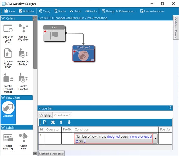Click the new condition row icon
This screenshot has width=179, height=156.
45,122
